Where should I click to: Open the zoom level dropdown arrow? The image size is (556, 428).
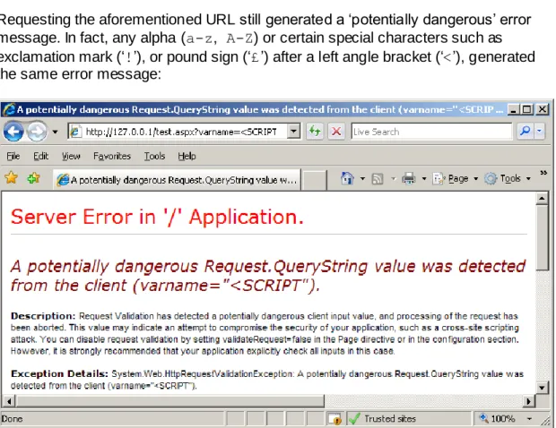tap(529, 419)
